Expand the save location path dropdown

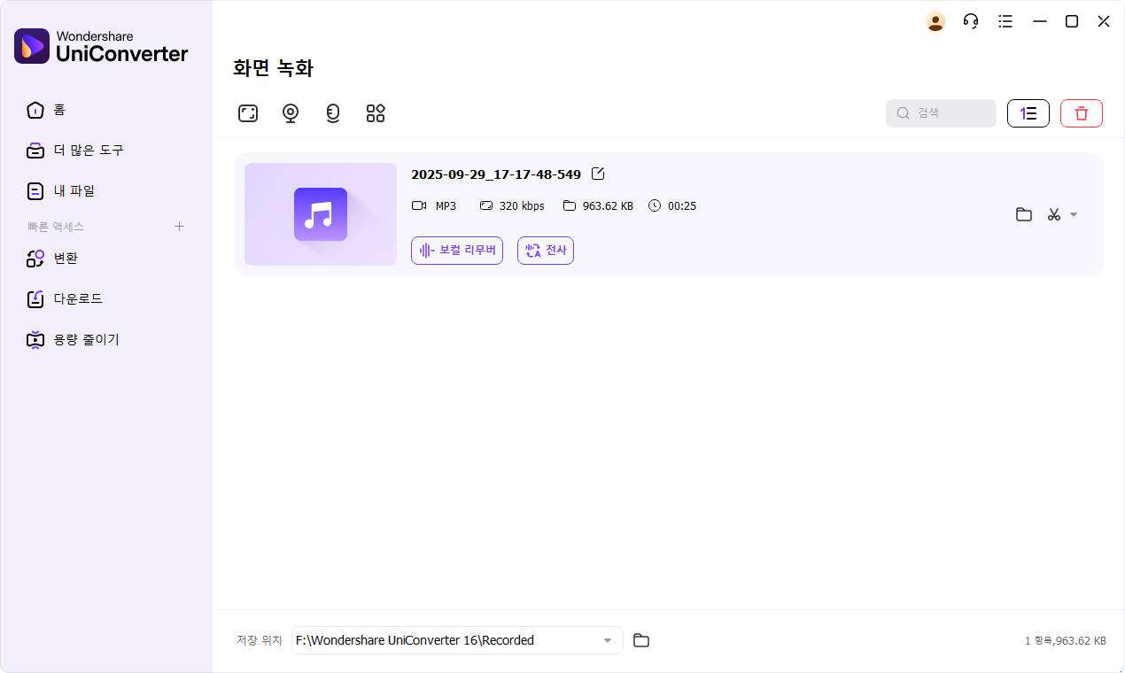click(608, 640)
